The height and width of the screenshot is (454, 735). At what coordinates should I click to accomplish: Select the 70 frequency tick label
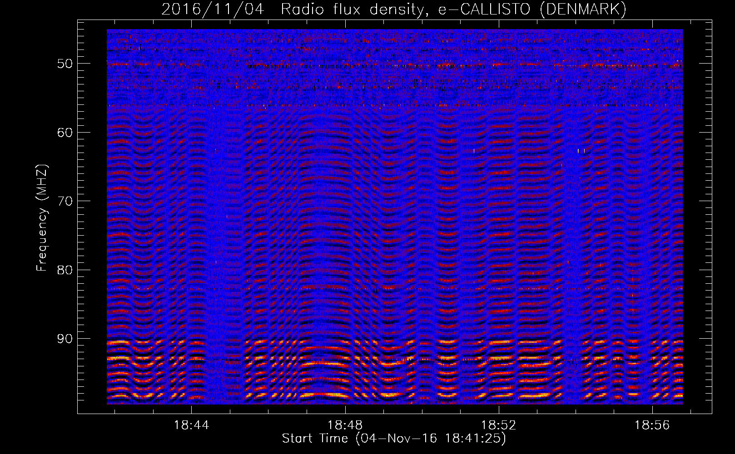[65, 201]
